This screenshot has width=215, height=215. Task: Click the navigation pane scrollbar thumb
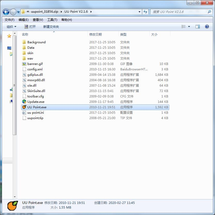14,85
